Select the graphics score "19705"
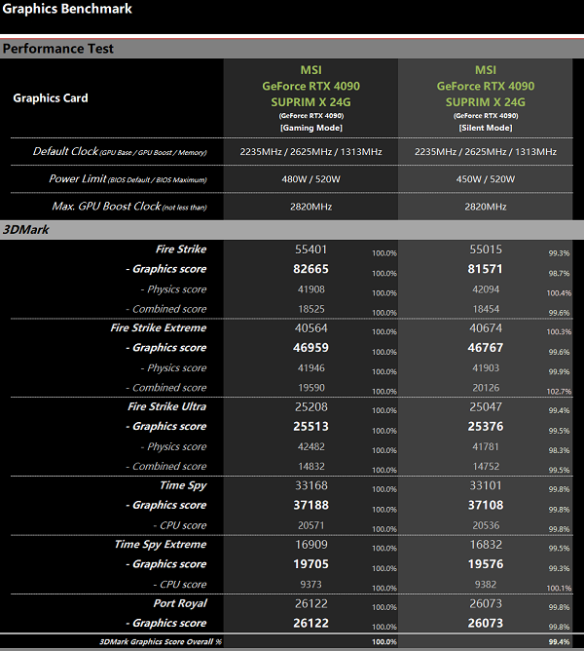The width and height of the screenshot is (584, 651). tap(310, 564)
